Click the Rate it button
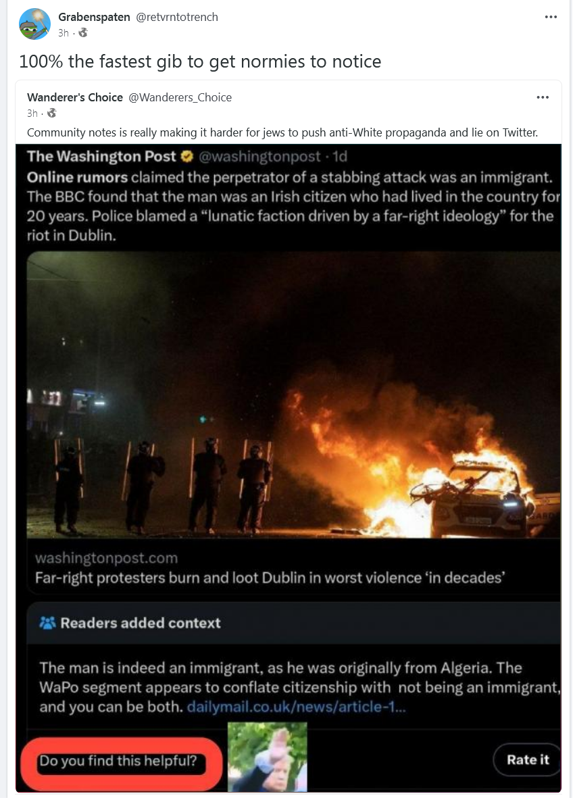Viewport: 575px width, 802px height. pyautogui.click(x=527, y=759)
